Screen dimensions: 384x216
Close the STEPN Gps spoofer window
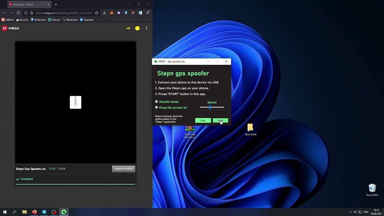click(x=226, y=61)
